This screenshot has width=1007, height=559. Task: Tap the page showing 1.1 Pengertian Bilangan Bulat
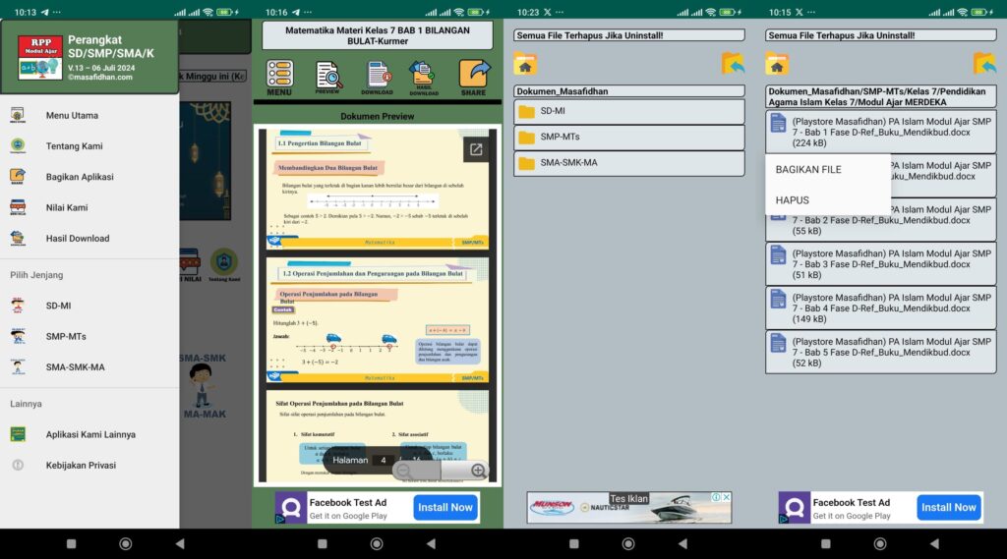[377, 189]
